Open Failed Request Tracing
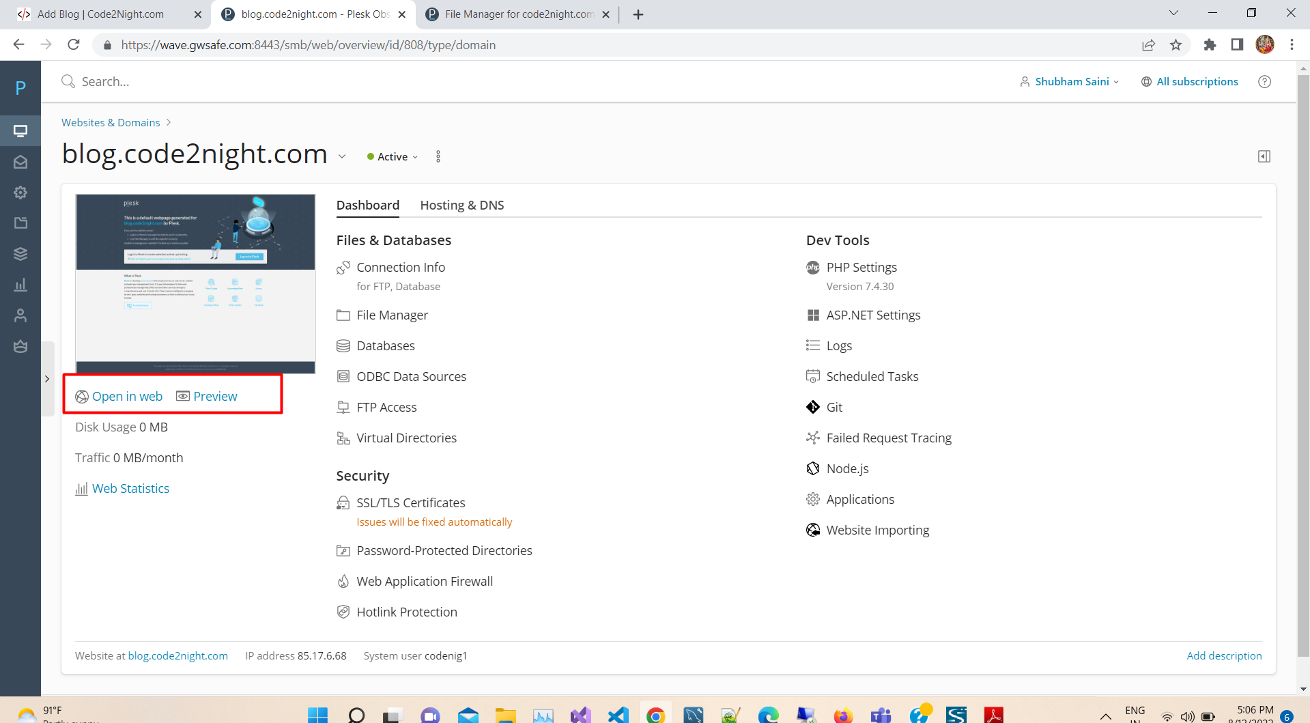 click(x=889, y=438)
